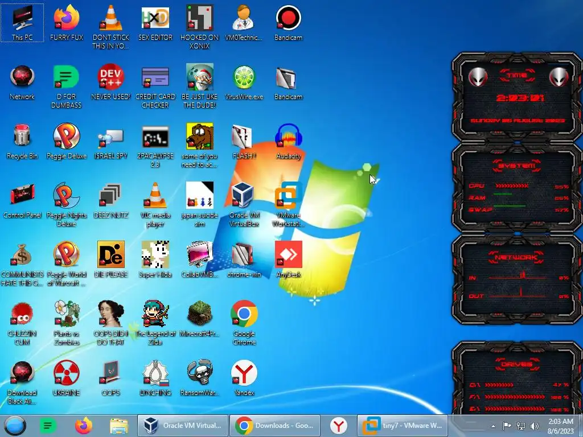Select the VLC media player desktop icon
The image size is (583, 437).
[x=155, y=204]
